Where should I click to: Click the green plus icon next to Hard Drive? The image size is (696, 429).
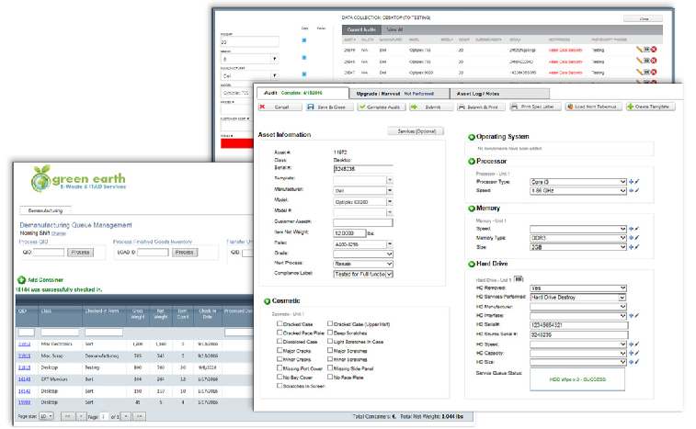[x=472, y=264]
